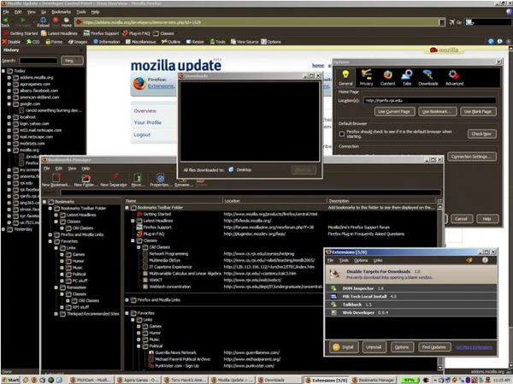The height and width of the screenshot is (384, 513).
Task: Open the Images menu on Web Developer toolbar
Action: pyautogui.click(x=78, y=42)
